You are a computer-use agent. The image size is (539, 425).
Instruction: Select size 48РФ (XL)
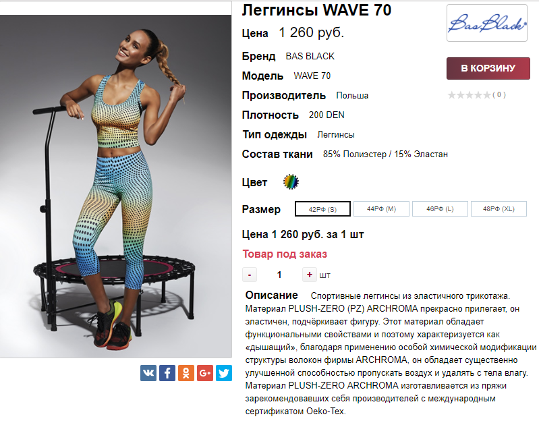[499, 208]
